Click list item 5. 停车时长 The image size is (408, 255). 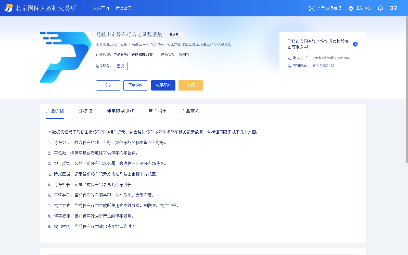[91, 185]
